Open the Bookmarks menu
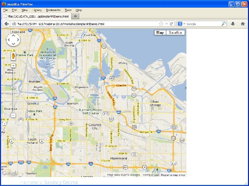249x186 pixels. [53, 10]
